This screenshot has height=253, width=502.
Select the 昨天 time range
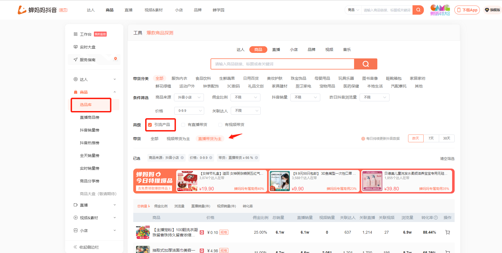tap(416, 138)
